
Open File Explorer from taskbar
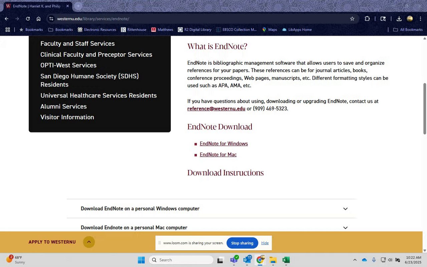tap(273, 260)
